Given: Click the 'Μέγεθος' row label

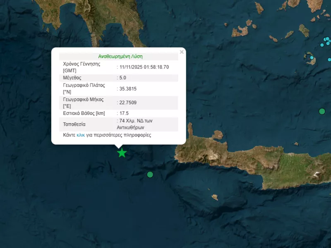Looking at the screenshot, I should pyautogui.click(x=72, y=78).
